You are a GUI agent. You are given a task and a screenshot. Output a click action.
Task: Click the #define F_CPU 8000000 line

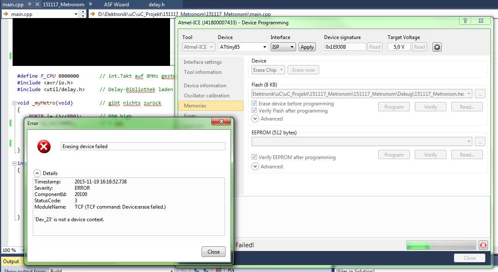coord(48,76)
